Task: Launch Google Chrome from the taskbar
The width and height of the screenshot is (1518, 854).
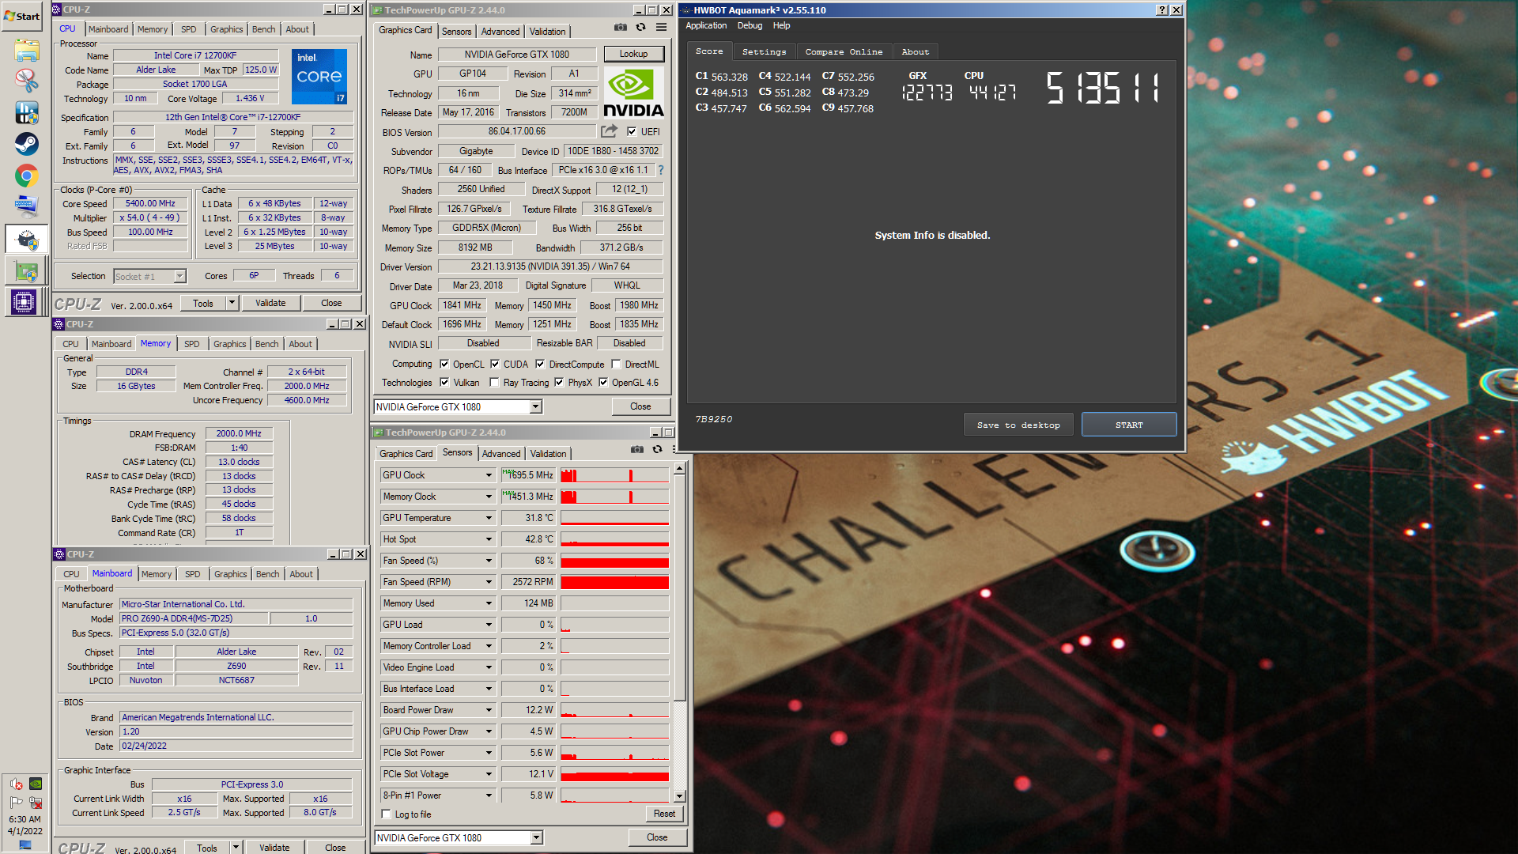Action: 26,176
